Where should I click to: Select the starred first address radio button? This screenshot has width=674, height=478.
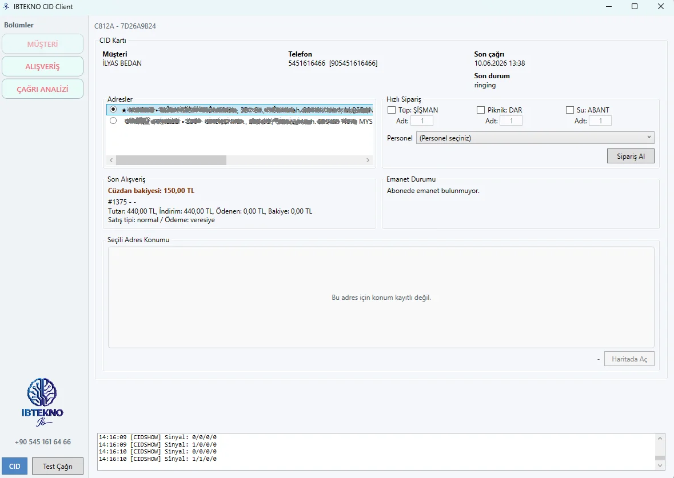(113, 110)
